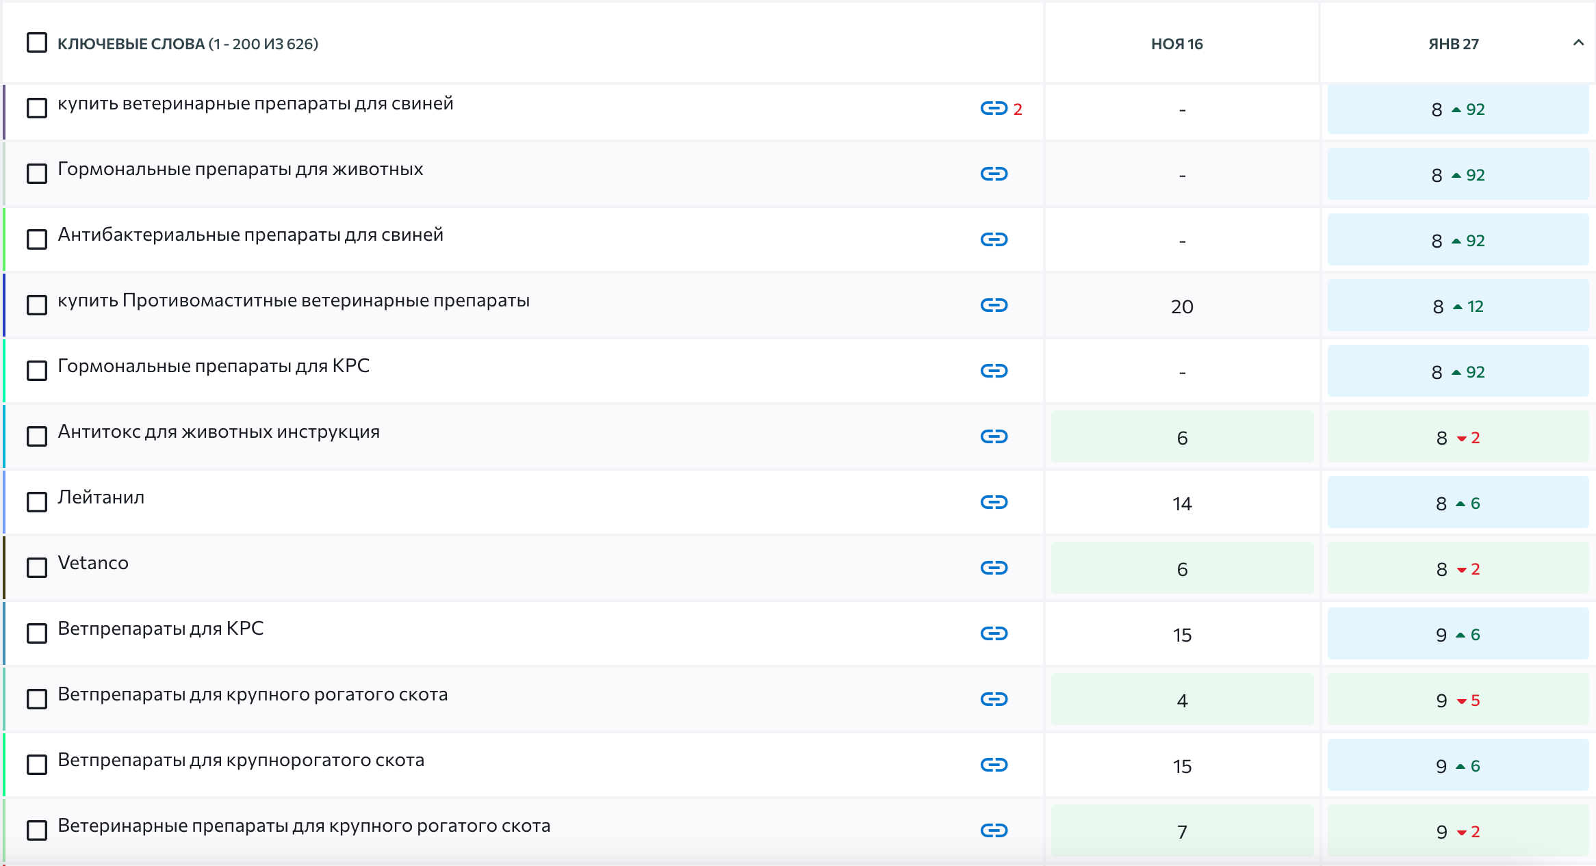Viewport: 1596px width, 866px height.
Task: Open link icon for 'Ветпрепараты для крупного рогатого скота'
Action: (994, 699)
